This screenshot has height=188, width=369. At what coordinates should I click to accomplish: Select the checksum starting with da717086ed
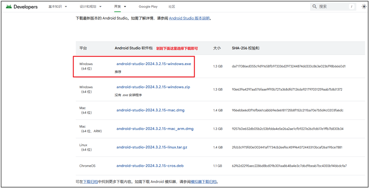pos(289,66)
